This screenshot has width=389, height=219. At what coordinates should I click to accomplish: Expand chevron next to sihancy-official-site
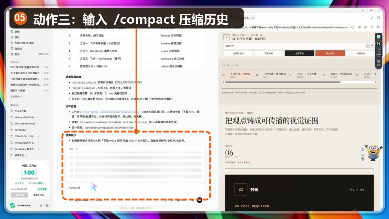37,117
